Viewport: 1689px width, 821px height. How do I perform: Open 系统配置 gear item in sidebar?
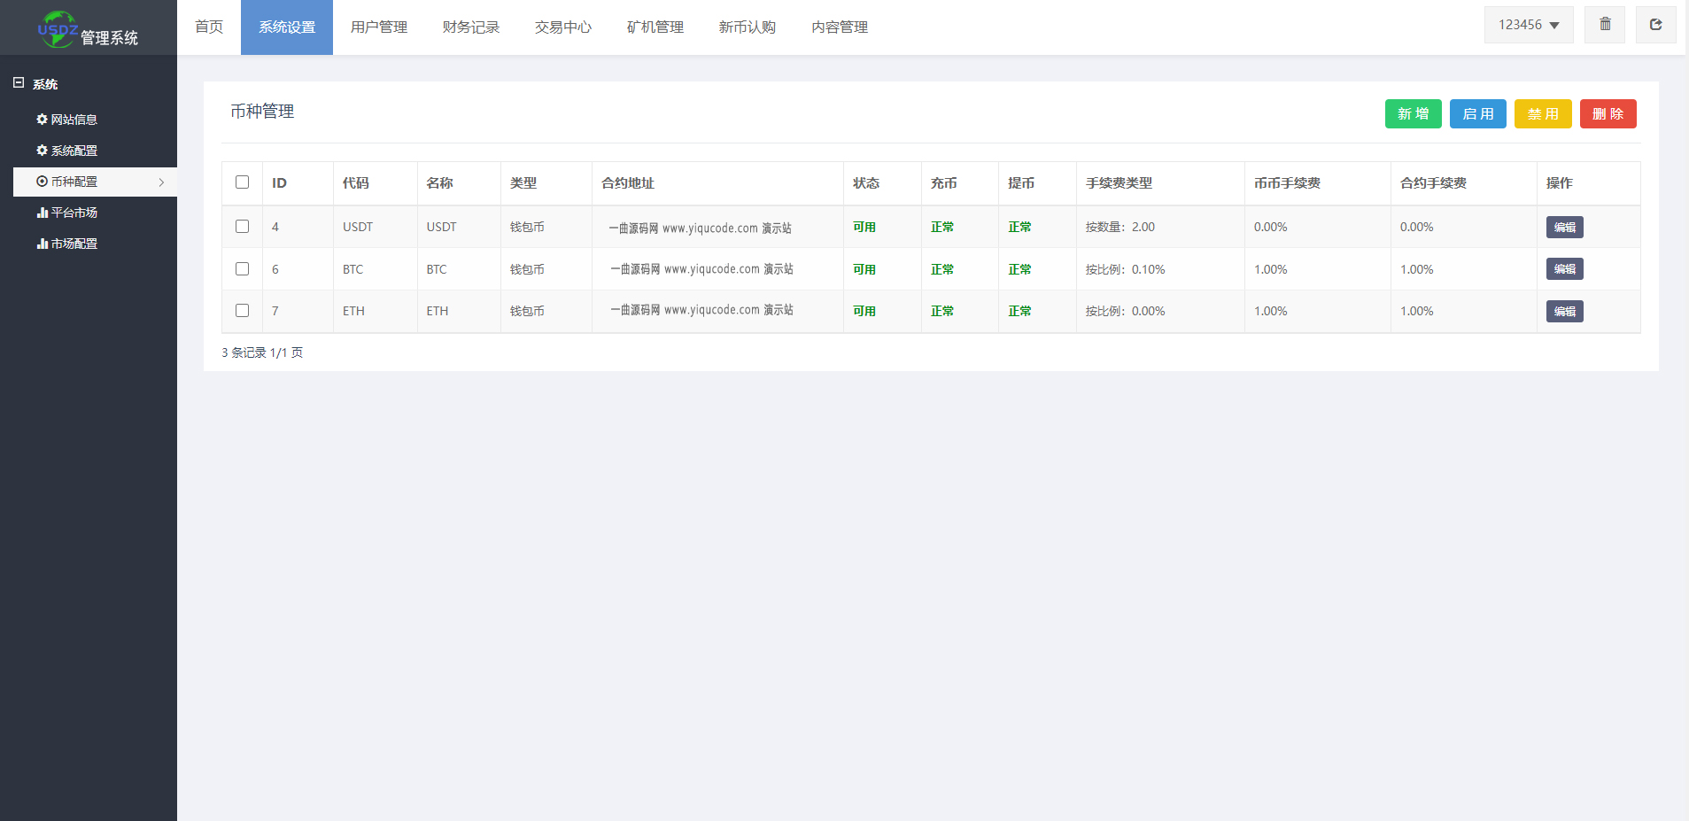pos(66,151)
